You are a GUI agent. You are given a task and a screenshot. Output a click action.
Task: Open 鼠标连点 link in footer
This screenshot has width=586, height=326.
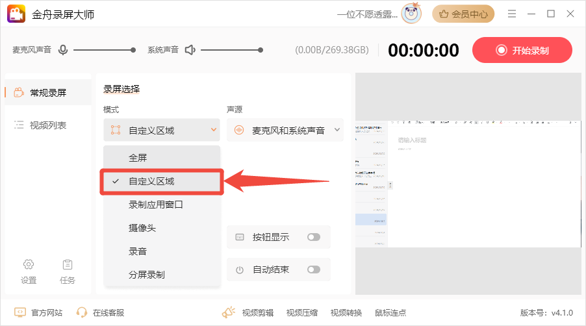pyautogui.click(x=390, y=312)
